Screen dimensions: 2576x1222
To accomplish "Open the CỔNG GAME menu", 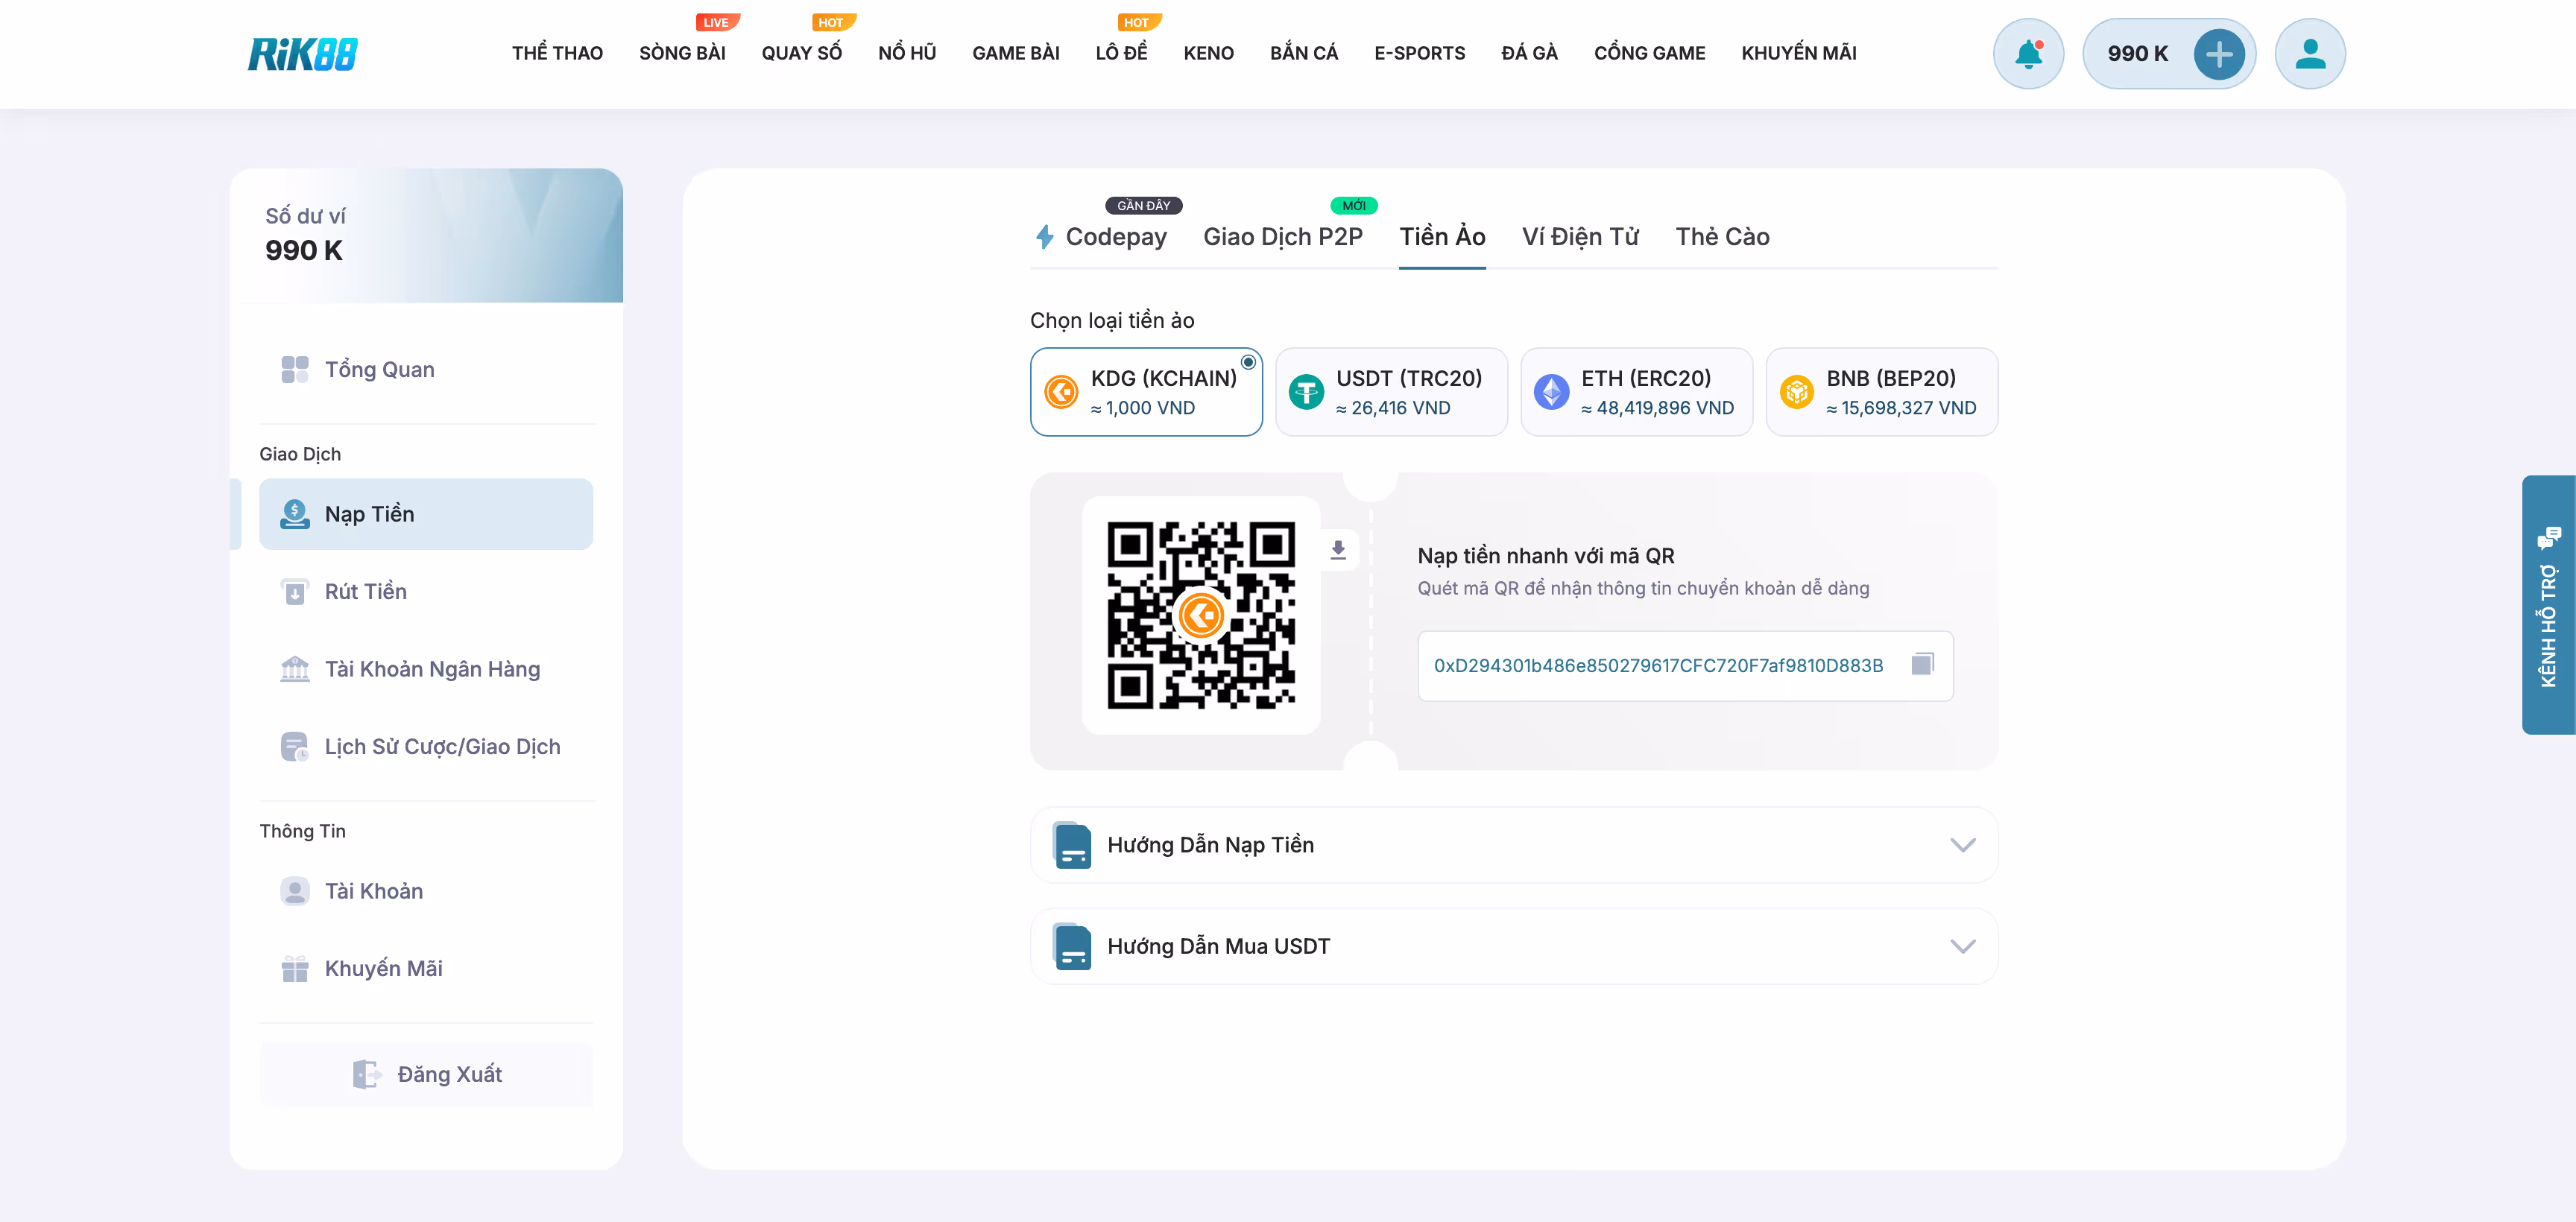I will tap(1649, 53).
